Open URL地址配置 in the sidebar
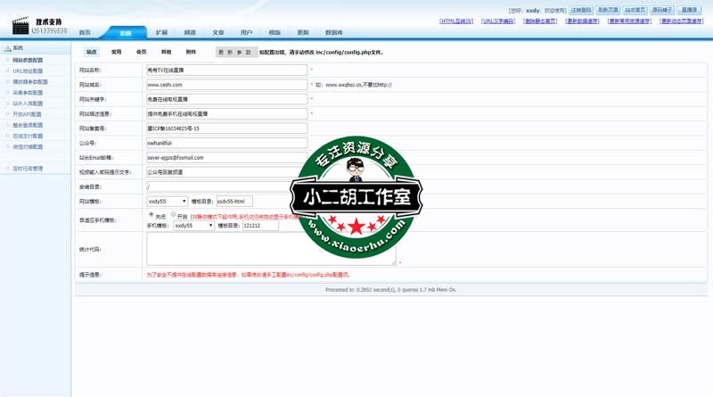 pyautogui.click(x=28, y=71)
